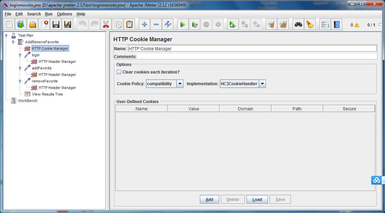Click the warning triangle error counter

click(356, 25)
